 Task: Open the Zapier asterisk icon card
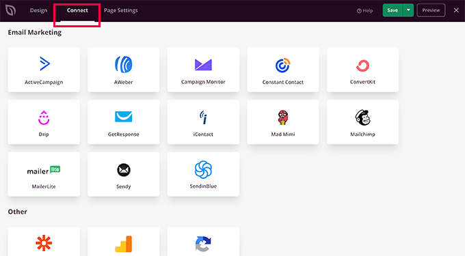tap(44, 242)
